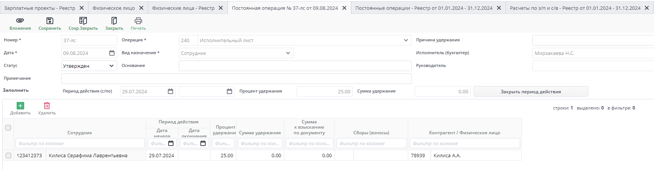
Task: Click the Дата начала cell 29.07.2024
Action: (162, 155)
